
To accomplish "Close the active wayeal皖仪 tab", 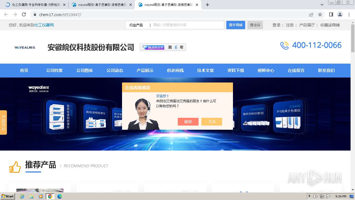I will click(197, 5).
